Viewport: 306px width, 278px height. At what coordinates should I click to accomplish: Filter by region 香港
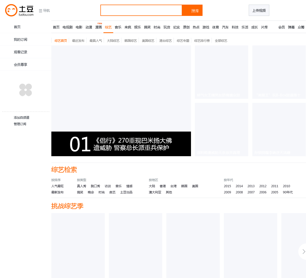(x=163, y=186)
